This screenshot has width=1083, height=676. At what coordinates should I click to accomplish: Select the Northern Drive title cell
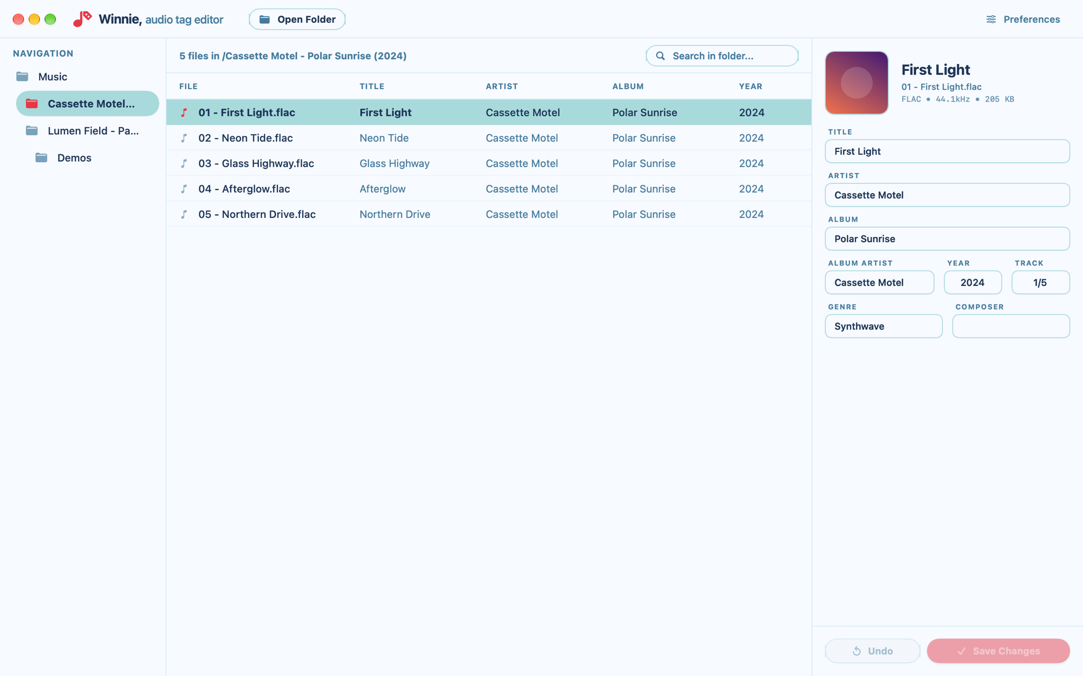point(395,214)
